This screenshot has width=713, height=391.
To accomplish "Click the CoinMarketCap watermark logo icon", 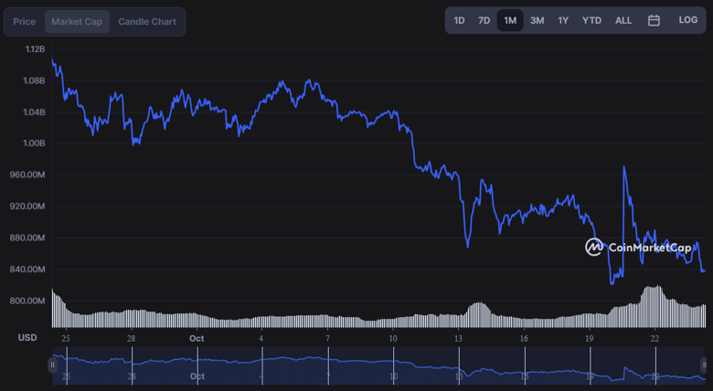I will (594, 247).
